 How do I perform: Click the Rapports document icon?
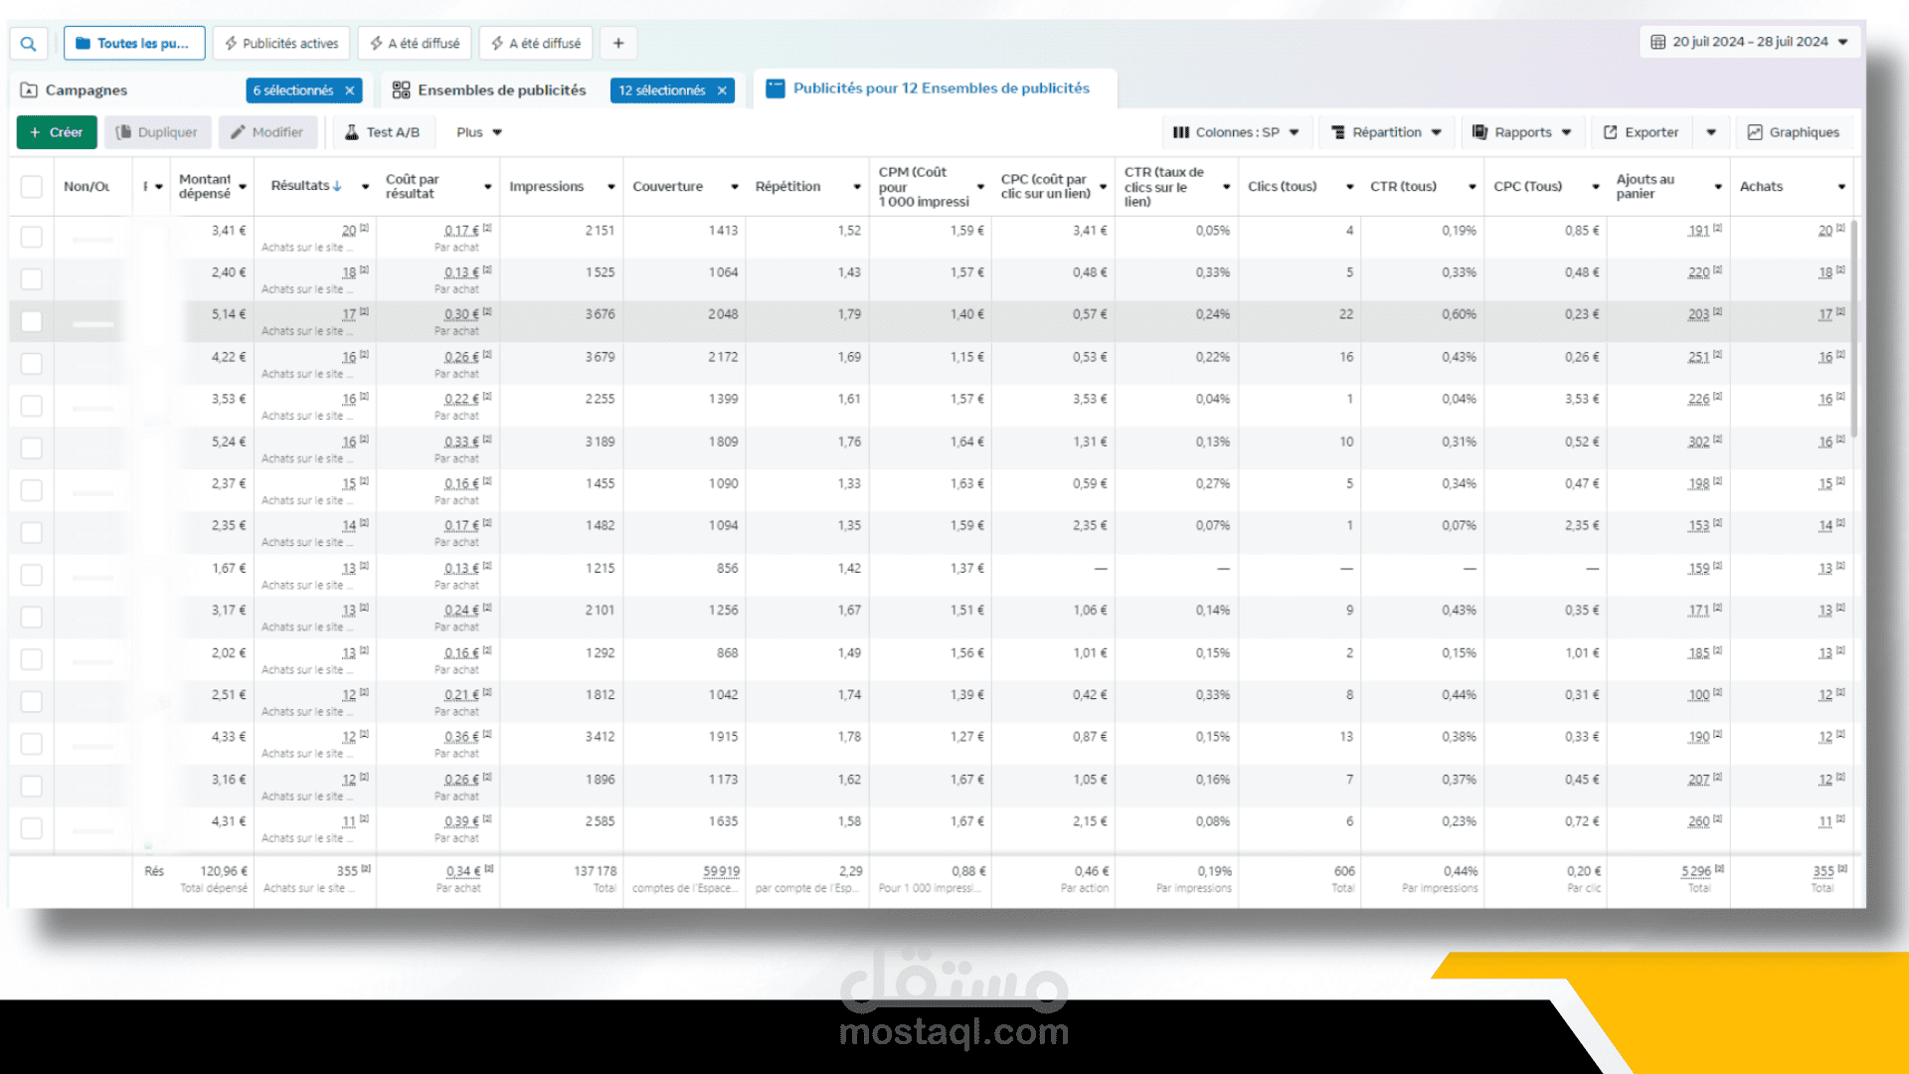click(1479, 132)
